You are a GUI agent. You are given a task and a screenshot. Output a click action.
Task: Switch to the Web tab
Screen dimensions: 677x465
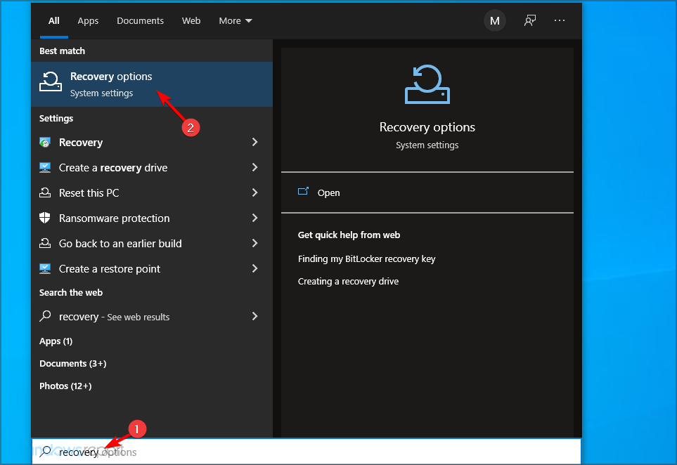[191, 20]
